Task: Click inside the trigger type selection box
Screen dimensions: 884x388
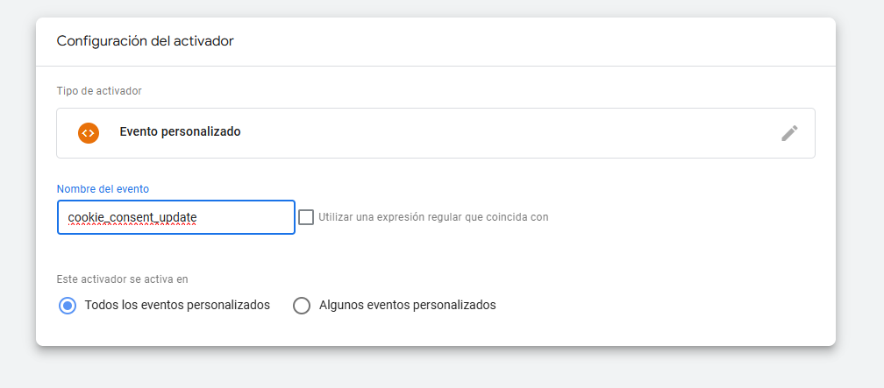Action: click(x=482, y=133)
